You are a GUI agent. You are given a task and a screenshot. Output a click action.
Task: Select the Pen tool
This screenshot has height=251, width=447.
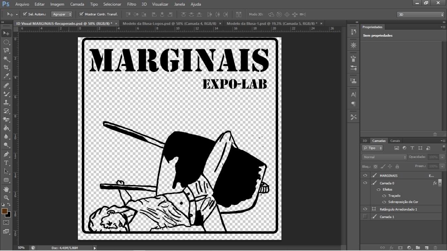click(6, 154)
